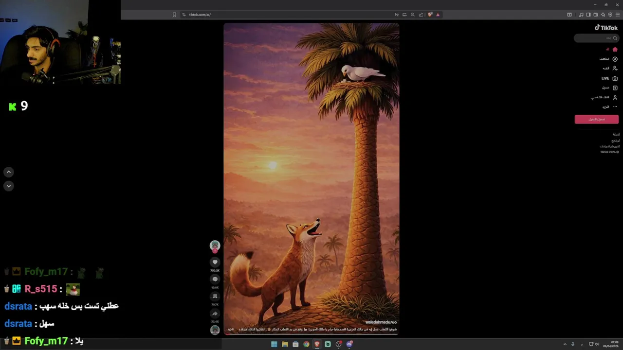Open the VPN shield toolbar icon

(610, 15)
